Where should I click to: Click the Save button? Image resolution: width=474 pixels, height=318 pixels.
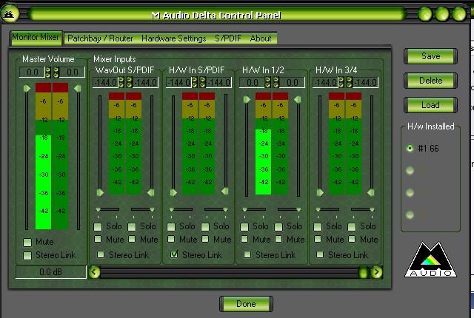pos(430,56)
